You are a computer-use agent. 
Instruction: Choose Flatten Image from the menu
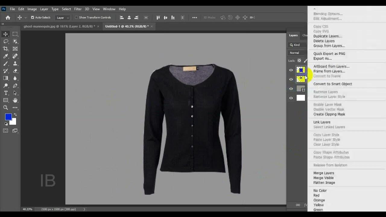tap(324, 183)
